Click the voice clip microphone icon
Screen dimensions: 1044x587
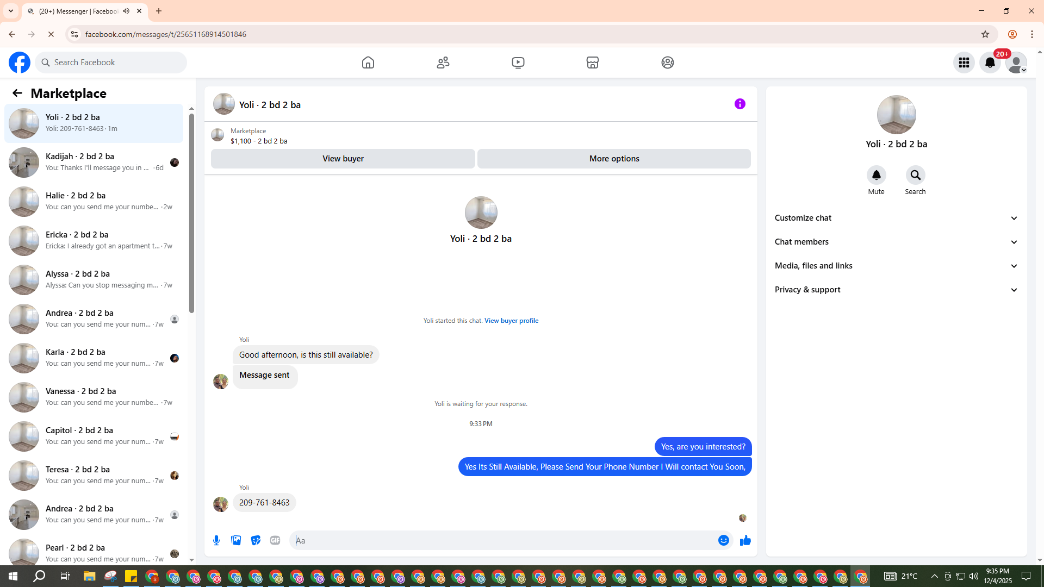216,540
